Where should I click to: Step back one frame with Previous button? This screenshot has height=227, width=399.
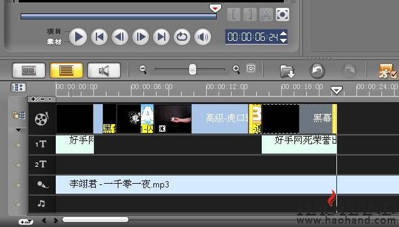pyautogui.click(x=120, y=37)
